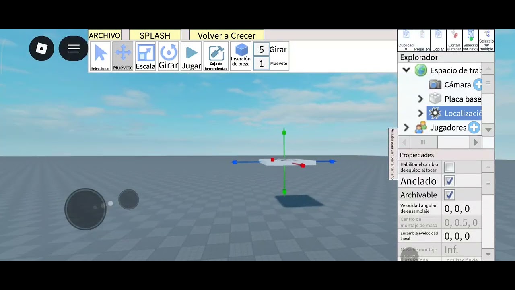The width and height of the screenshot is (515, 290).
Task: Tap the jump button circle
Action: (129, 199)
